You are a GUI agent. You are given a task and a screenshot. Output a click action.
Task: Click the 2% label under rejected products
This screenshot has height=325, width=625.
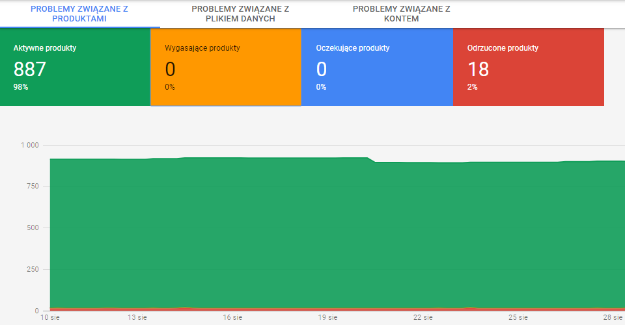472,86
